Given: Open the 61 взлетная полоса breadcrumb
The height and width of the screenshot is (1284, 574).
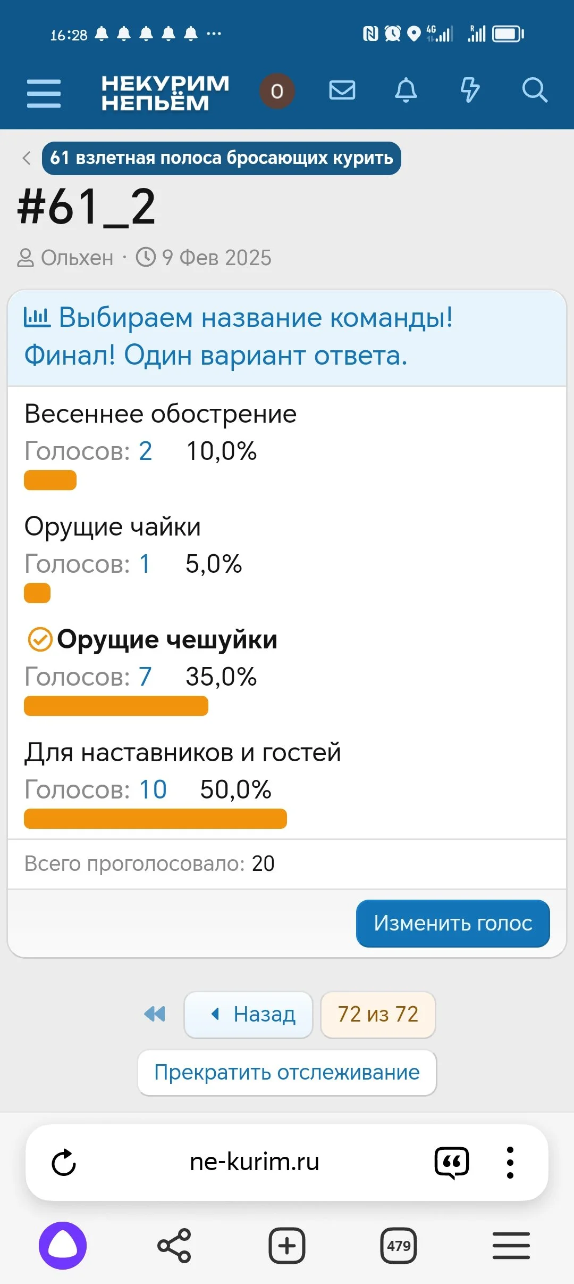Looking at the screenshot, I should point(221,158).
